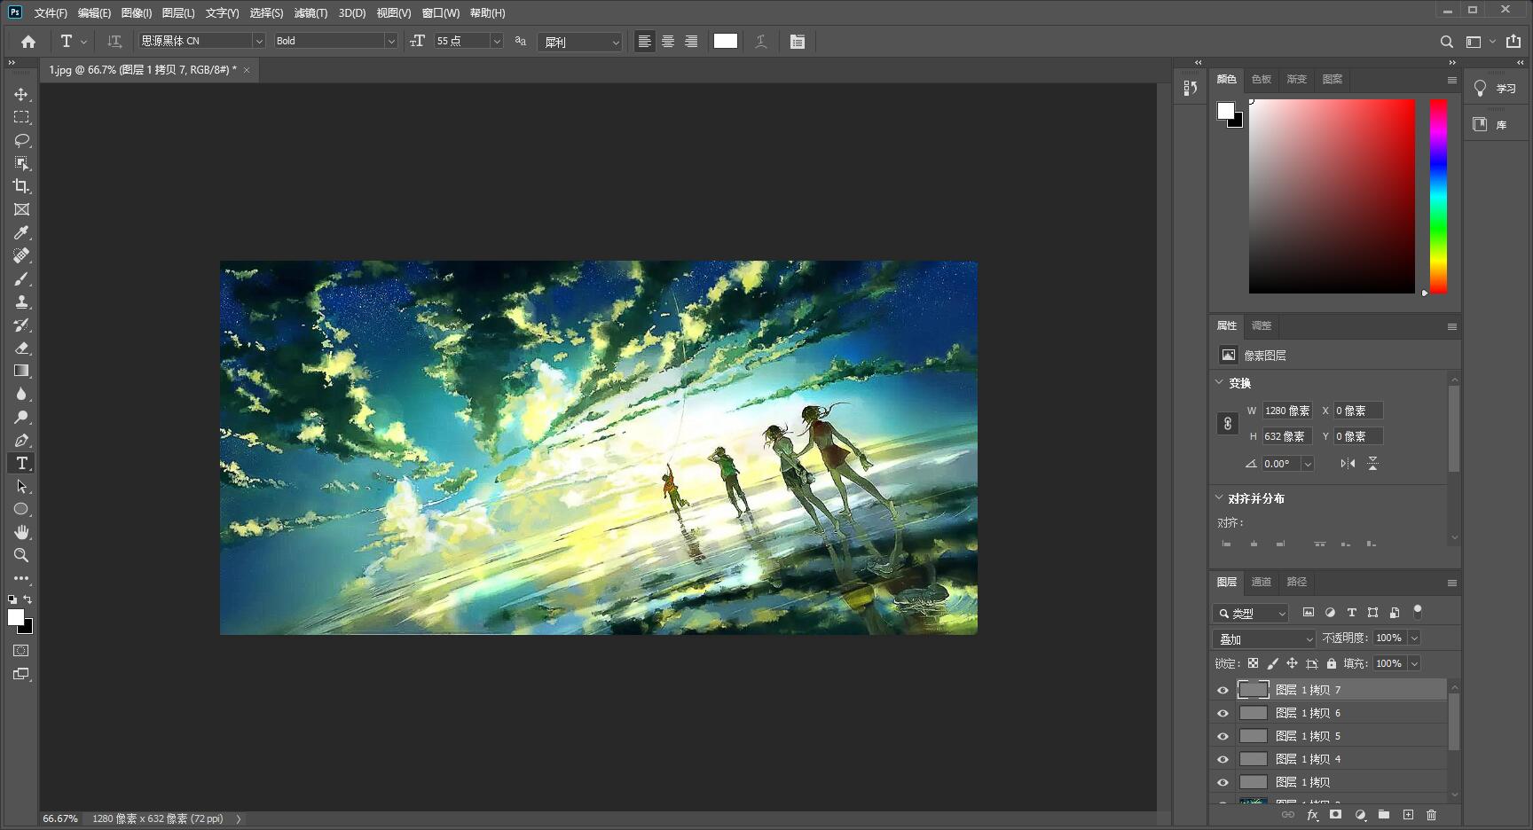Click the width W input field
1533x830 pixels.
pyautogui.click(x=1286, y=411)
